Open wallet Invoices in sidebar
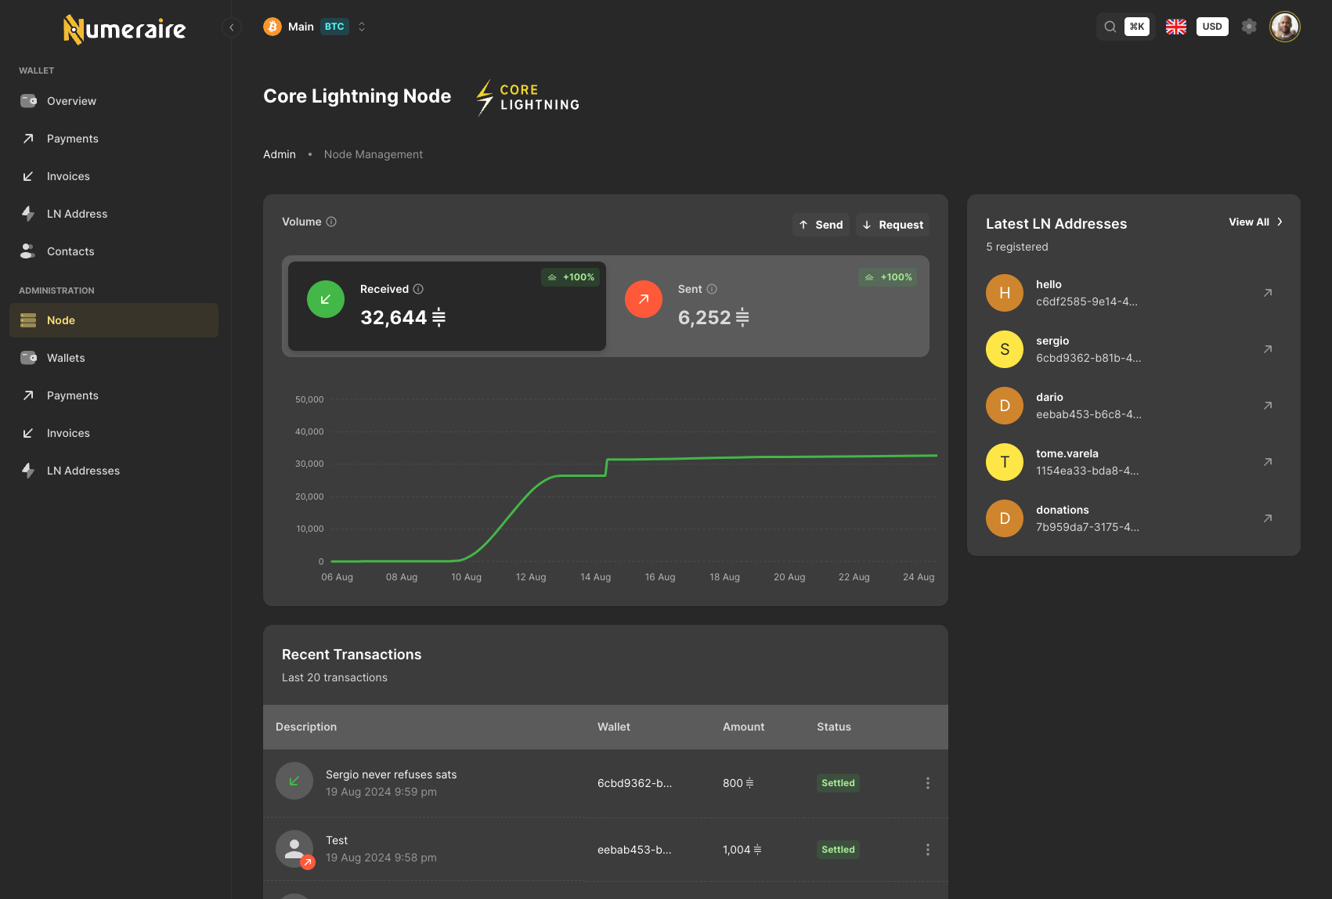 114,176
